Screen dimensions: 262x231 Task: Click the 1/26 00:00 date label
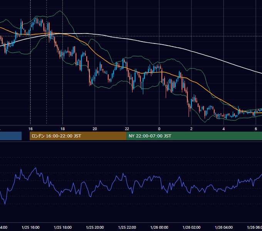(159, 227)
